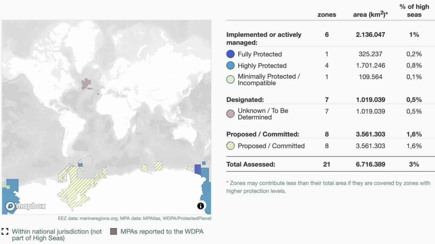This screenshot has width=435, height=244.
Task: Click the Minimally Protected green circle
Action: 231,79
